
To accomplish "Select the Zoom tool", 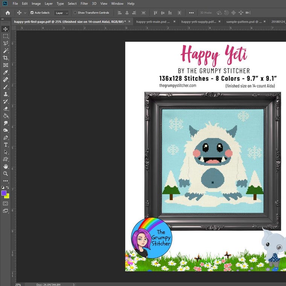I will coord(6,173).
